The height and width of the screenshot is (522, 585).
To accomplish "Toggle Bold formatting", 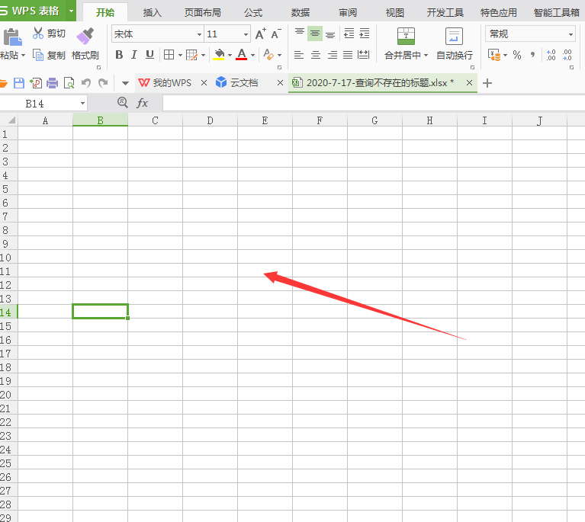I will point(118,55).
